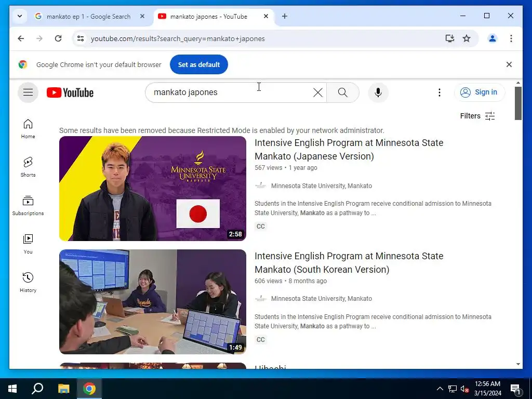Open the muted volume tray icon

464,389
